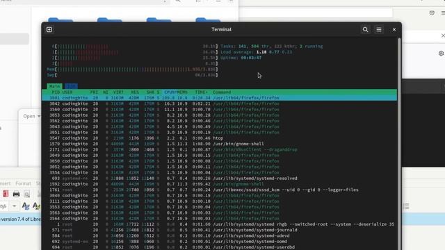The image size is (445, 250).
Task: Click the Firefox address bar field
Action: pos(316,12)
